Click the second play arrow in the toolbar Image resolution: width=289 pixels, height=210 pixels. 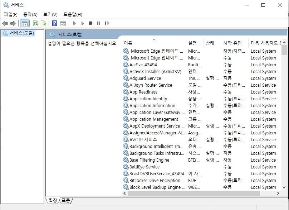pyautogui.click(x=83, y=23)
